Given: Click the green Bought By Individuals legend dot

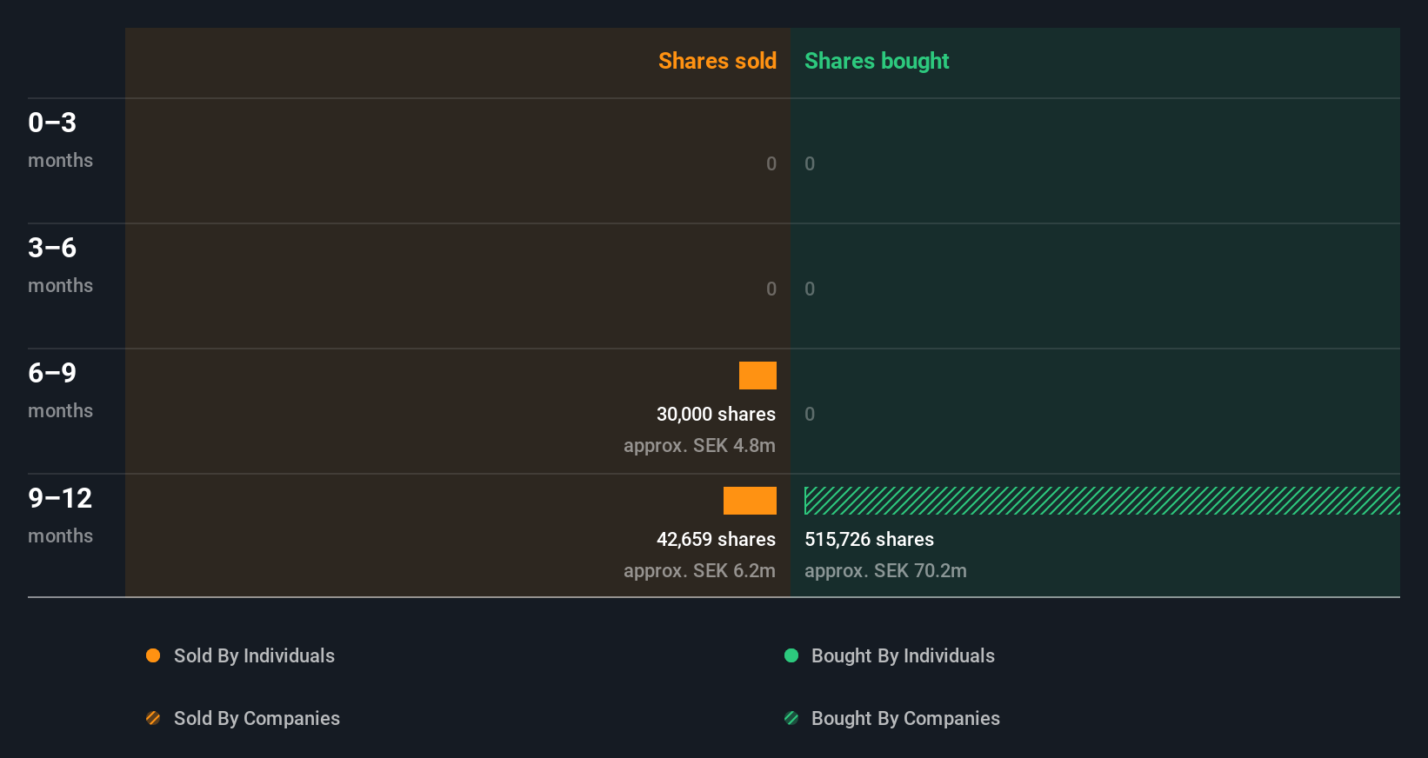Looking at the screenshot, I should pyautogui.click(x=791, y=655).
